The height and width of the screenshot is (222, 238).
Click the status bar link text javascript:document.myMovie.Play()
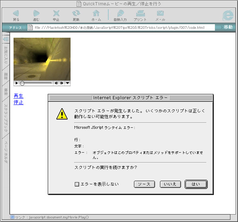pos(58,217)
